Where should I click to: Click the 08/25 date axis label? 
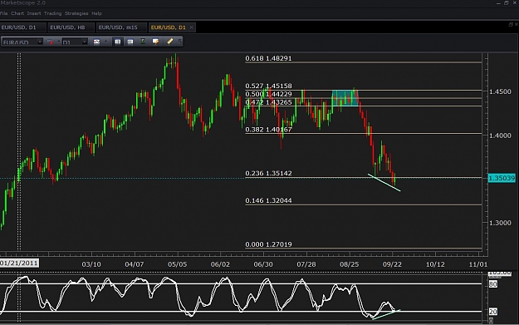350,264
